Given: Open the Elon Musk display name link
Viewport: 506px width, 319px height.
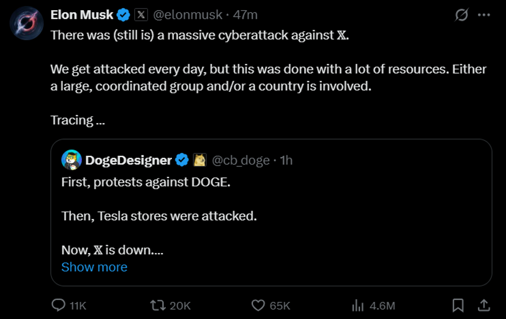Looking at the screenshot, I should point(82,15).
